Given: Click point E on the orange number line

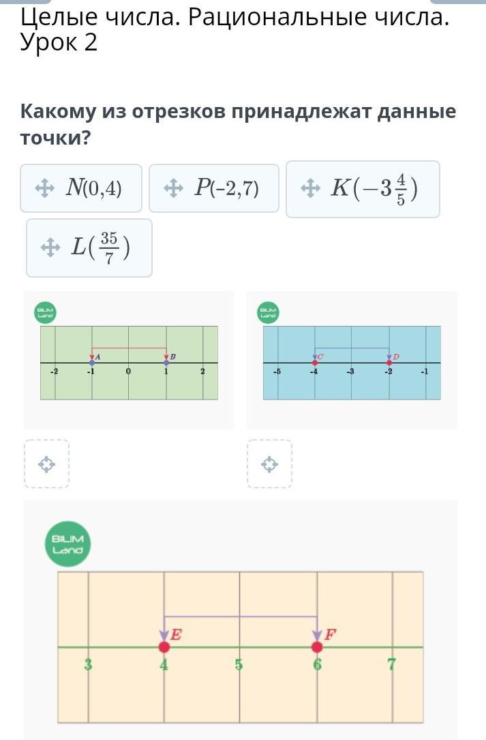Looking at the screenshot, I should pos(164,647).
